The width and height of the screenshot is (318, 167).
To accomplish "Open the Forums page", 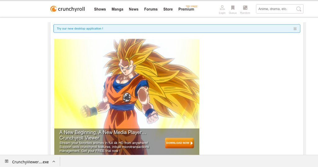I will (151, 9).
